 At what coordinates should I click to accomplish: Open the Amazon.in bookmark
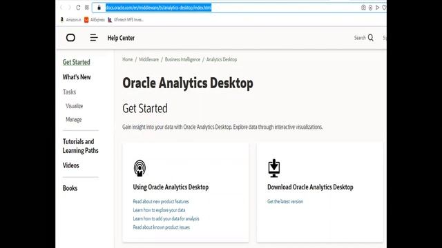point(70,20)
